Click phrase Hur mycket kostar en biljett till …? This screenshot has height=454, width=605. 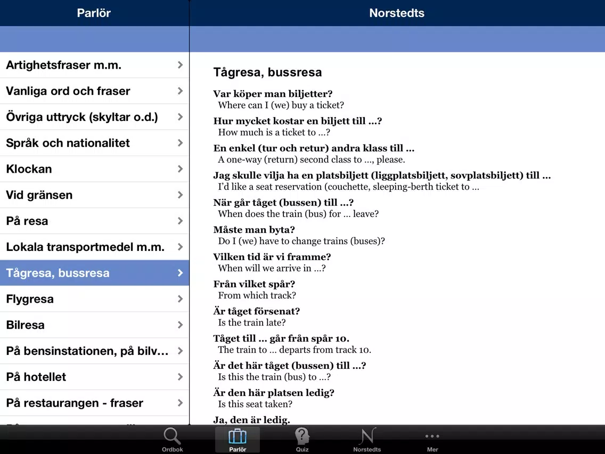tap(298, 121)
